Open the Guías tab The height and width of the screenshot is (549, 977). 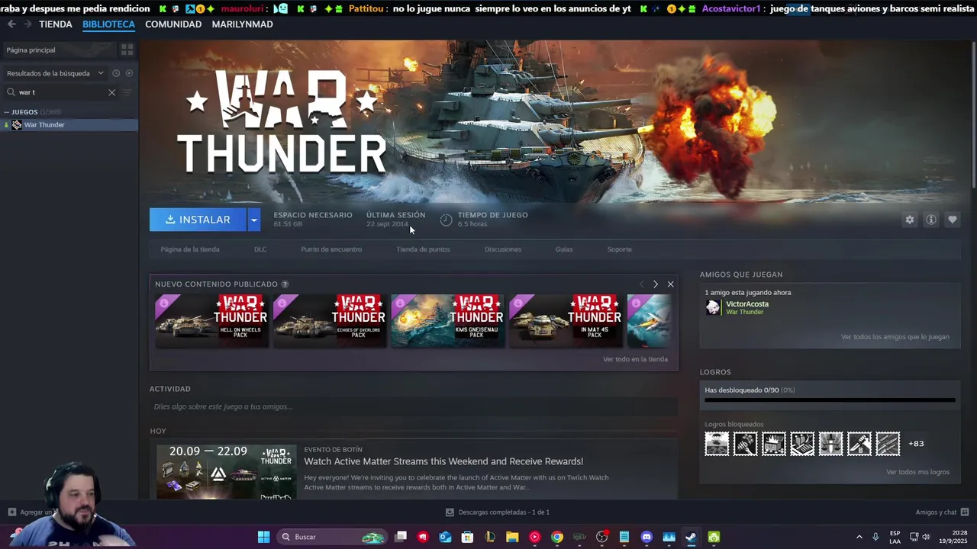click(x=564, y=249)
